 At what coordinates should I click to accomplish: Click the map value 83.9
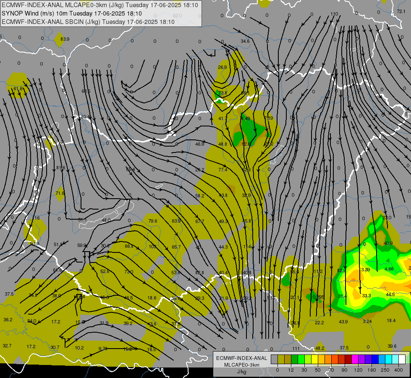coord(65,39)
